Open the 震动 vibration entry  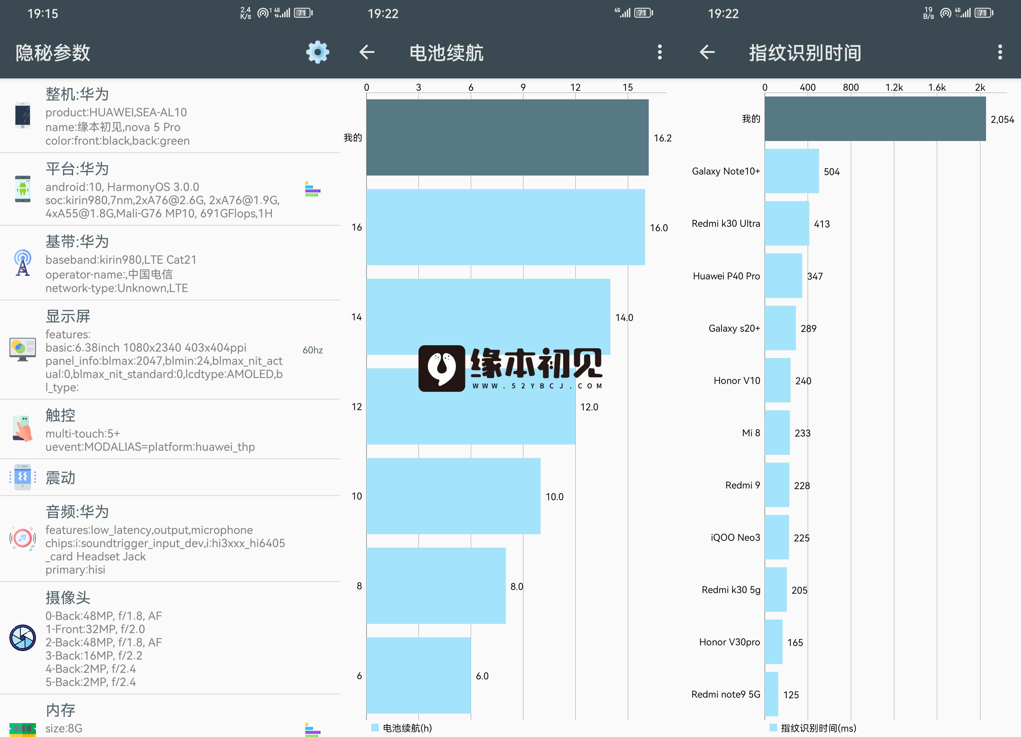click(170, 477)
